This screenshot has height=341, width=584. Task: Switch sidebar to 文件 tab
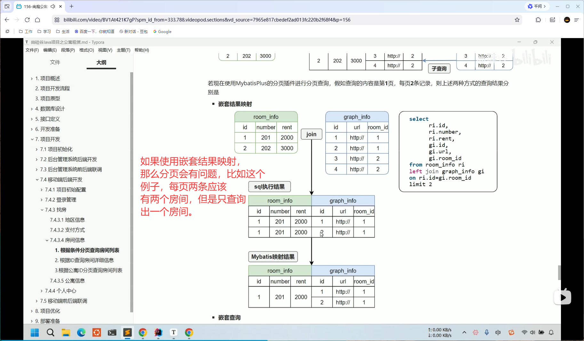[x=55, y=62]
